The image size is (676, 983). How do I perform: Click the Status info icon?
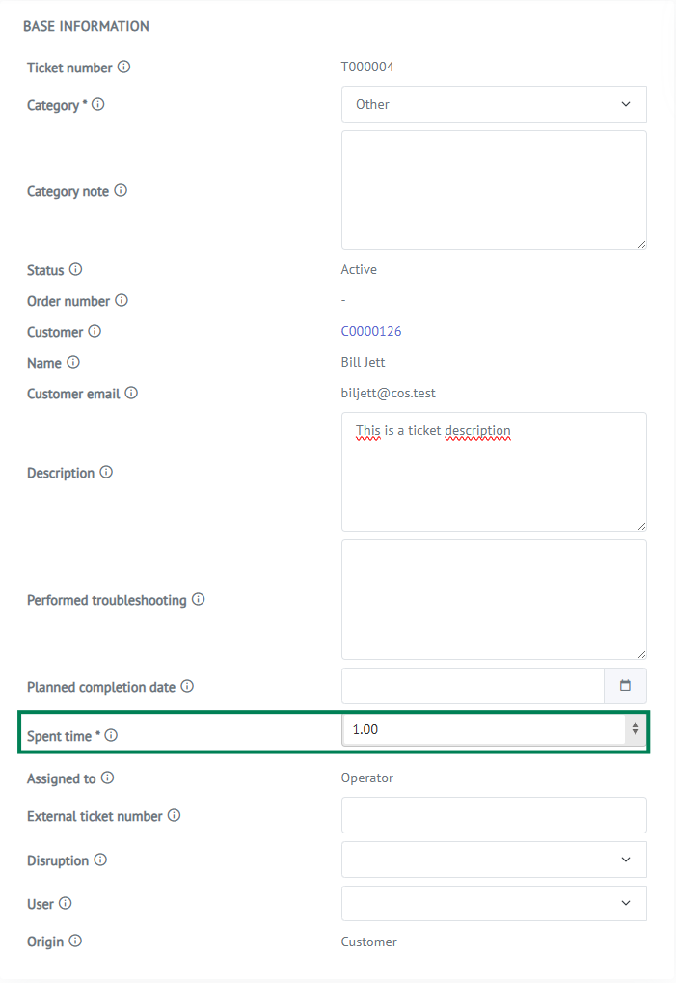(76, 269)
